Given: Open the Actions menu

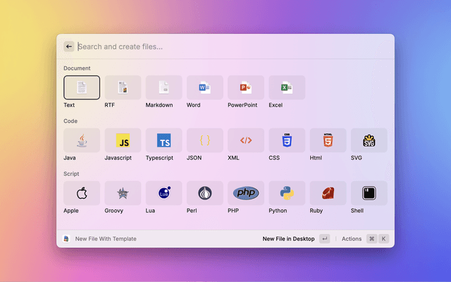Looking at the screenshot, I should [352, 239].
